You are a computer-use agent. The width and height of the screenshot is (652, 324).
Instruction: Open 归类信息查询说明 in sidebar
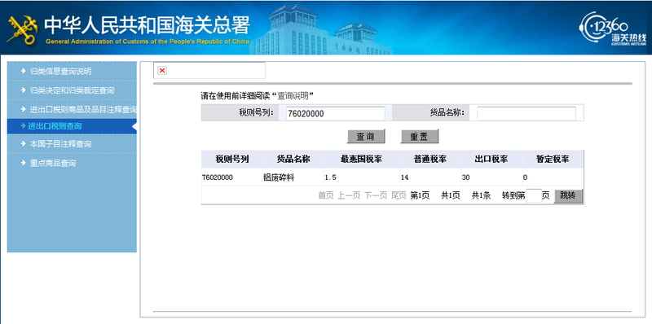[x=60, y=71]
